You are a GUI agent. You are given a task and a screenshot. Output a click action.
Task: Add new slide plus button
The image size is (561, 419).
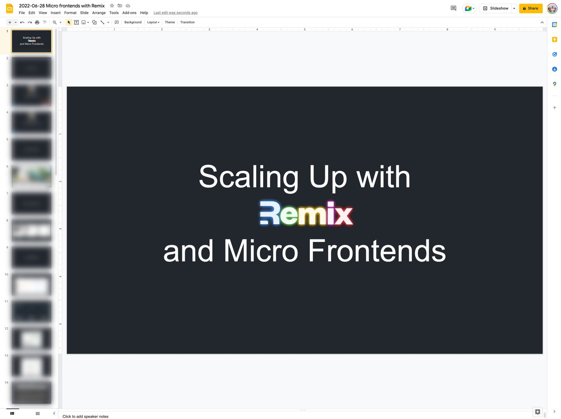(9, 22)
